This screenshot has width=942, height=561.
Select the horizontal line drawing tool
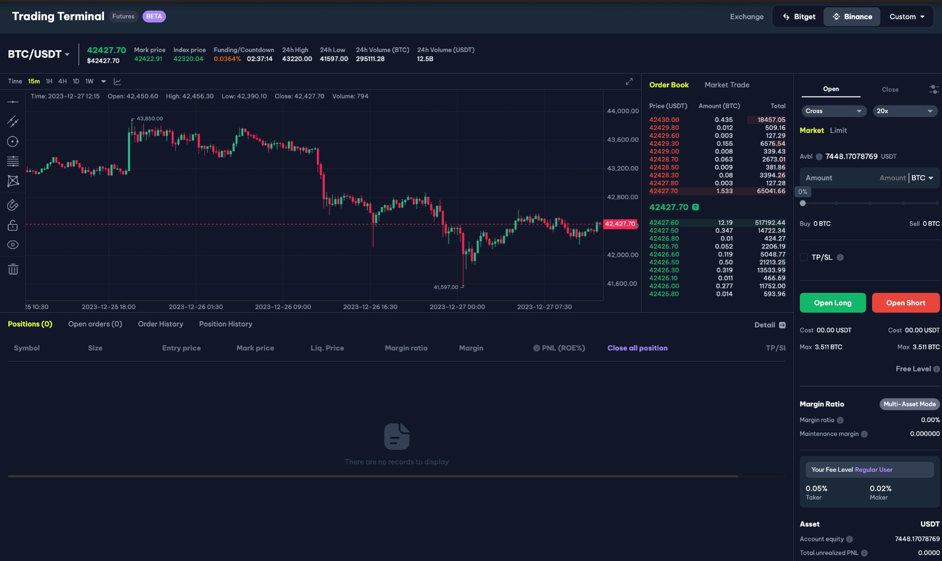(x=13, y=102)
